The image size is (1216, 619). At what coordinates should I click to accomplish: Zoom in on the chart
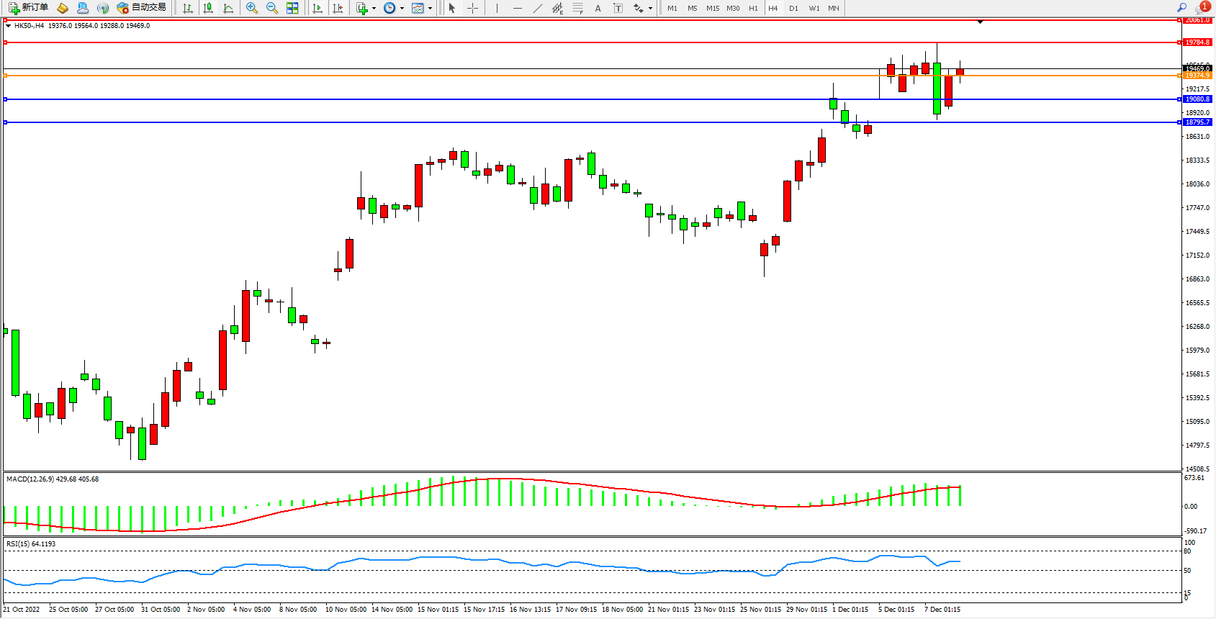[252, 8]
